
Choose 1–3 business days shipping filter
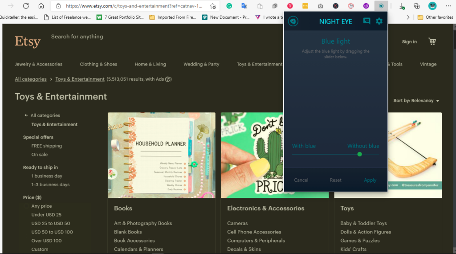(x=50, y=184)
